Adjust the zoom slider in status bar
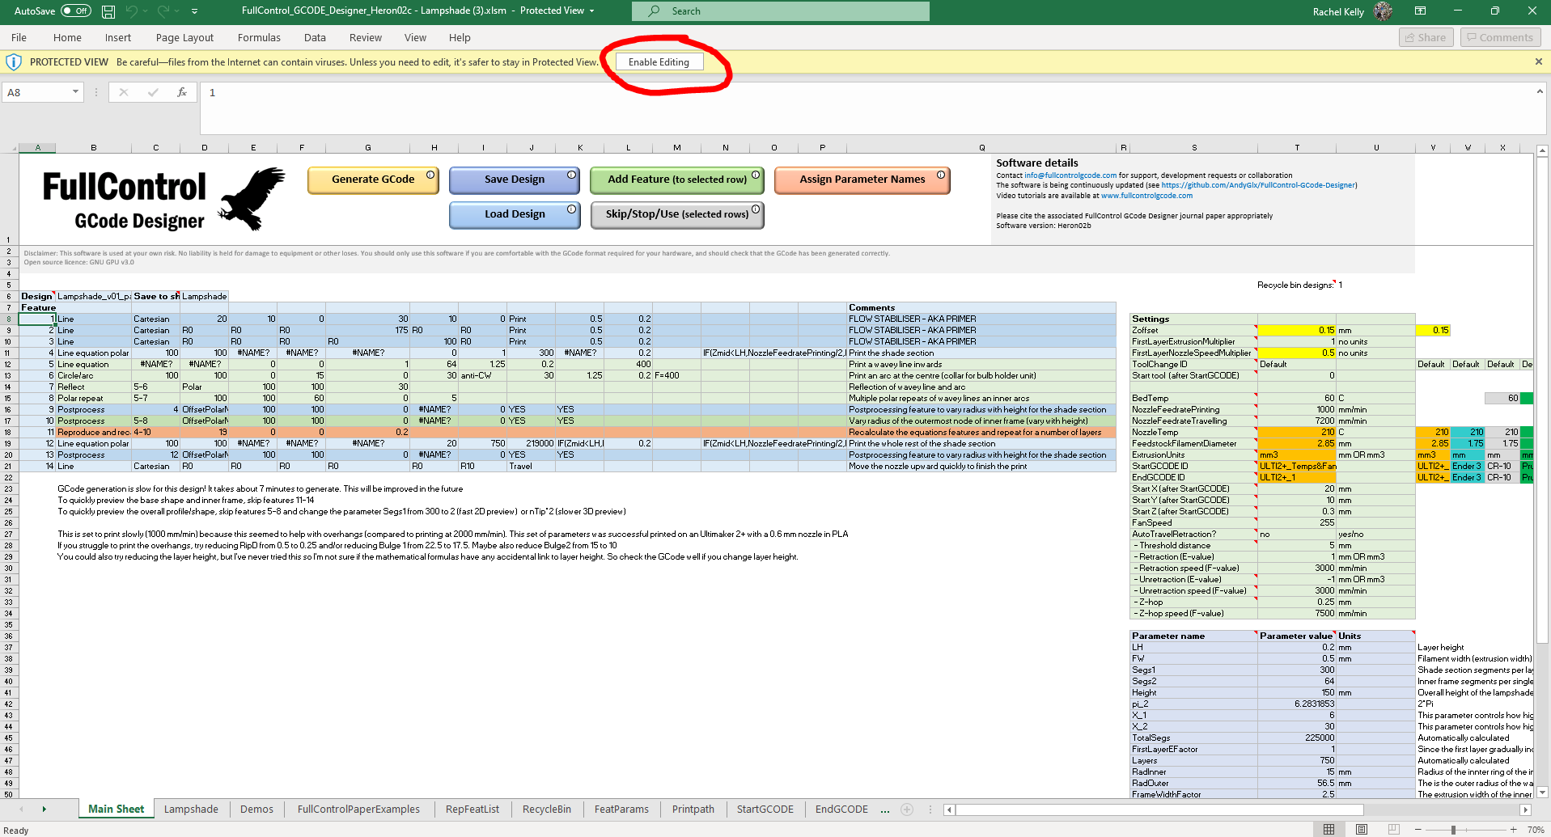The width and height of the screenshot is (1551, 837). coord(1453,830)
